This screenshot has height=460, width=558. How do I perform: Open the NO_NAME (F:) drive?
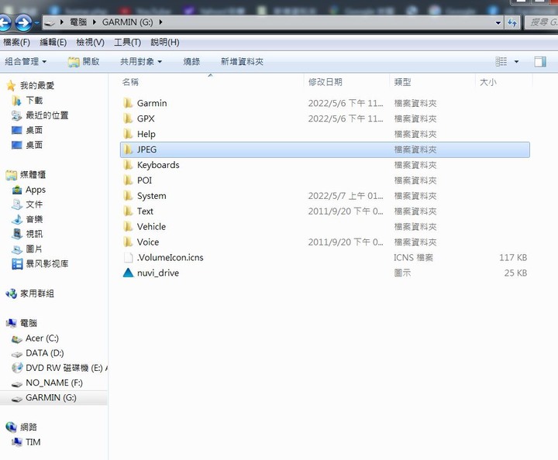54,383
